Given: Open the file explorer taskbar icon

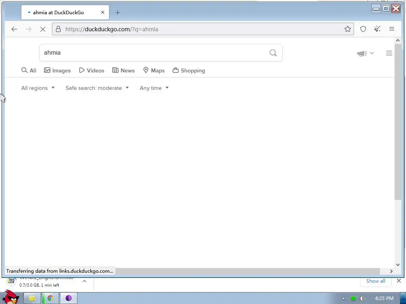Looking at the screenshot, I should (x=32, y=298).
